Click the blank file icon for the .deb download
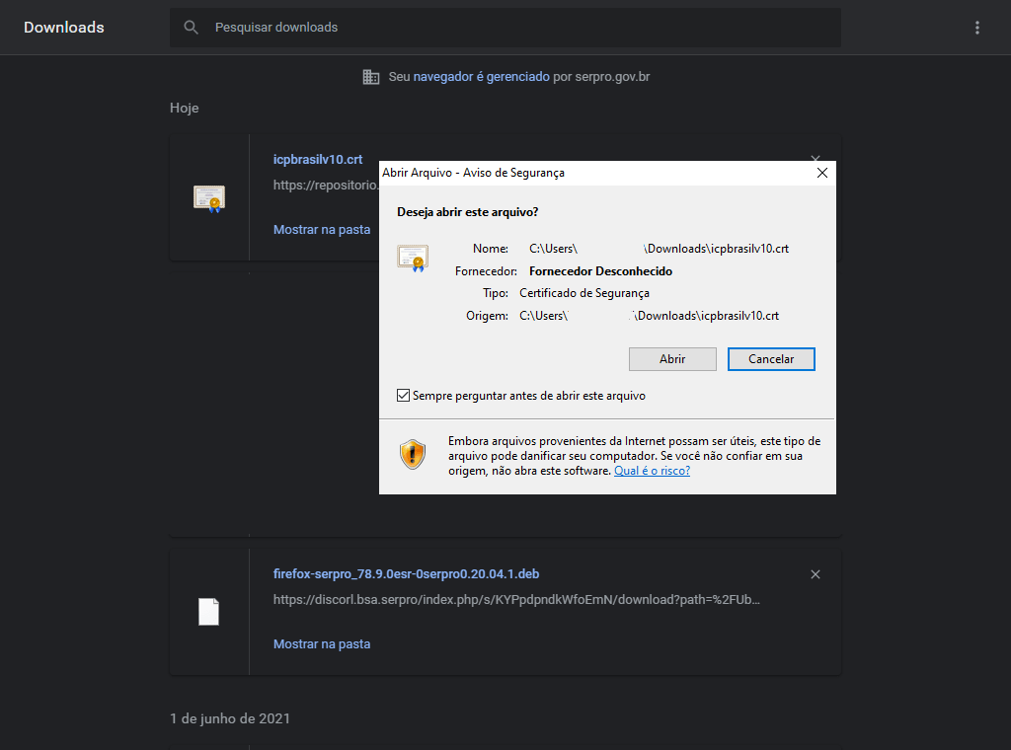The width and height of the screenshot is (1011, 750). pyautogui.click(x=209, y=612)
